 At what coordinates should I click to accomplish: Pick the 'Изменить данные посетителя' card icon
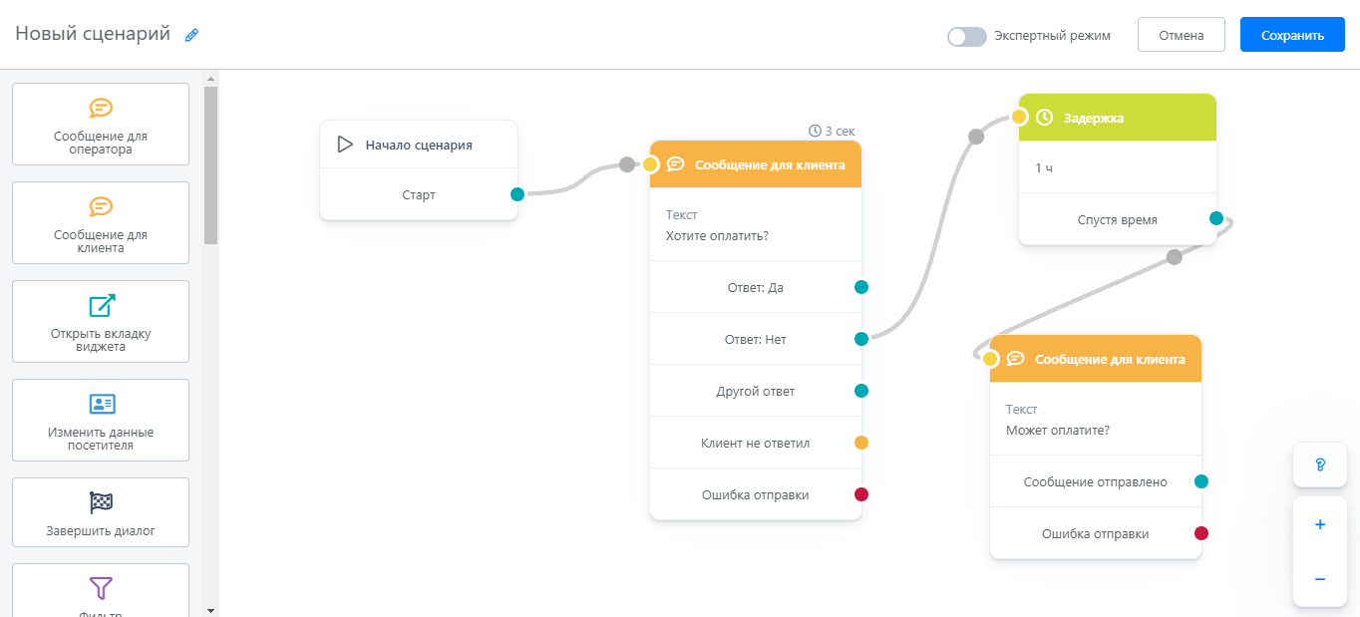(101, 404)
